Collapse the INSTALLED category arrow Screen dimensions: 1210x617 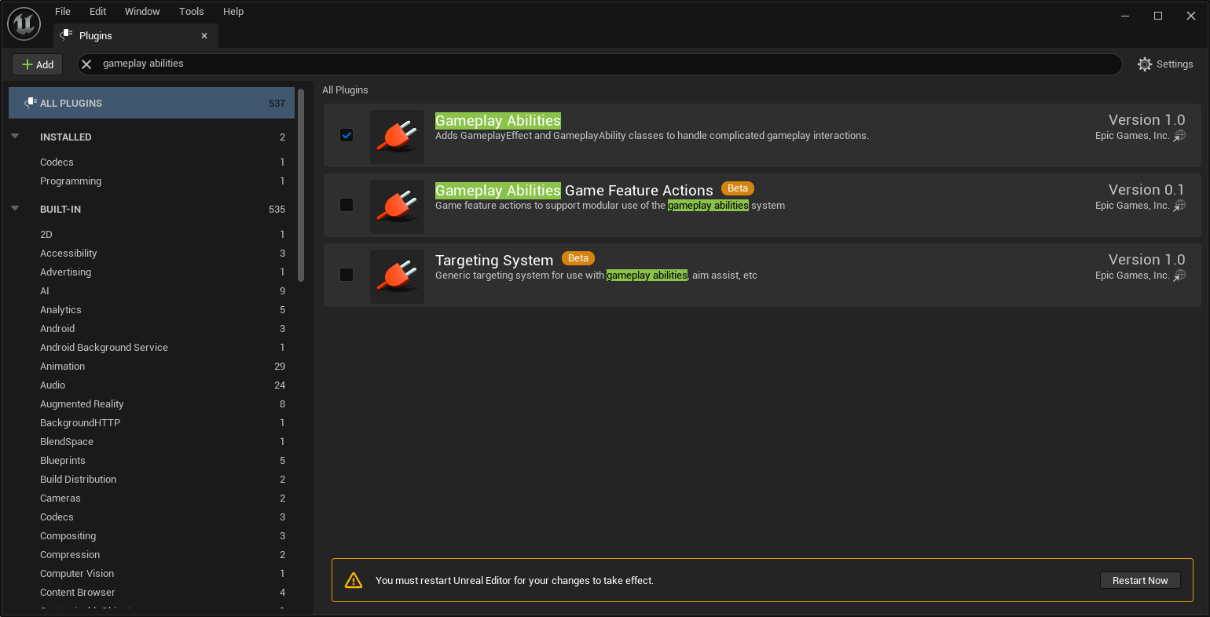pos(15,137)
